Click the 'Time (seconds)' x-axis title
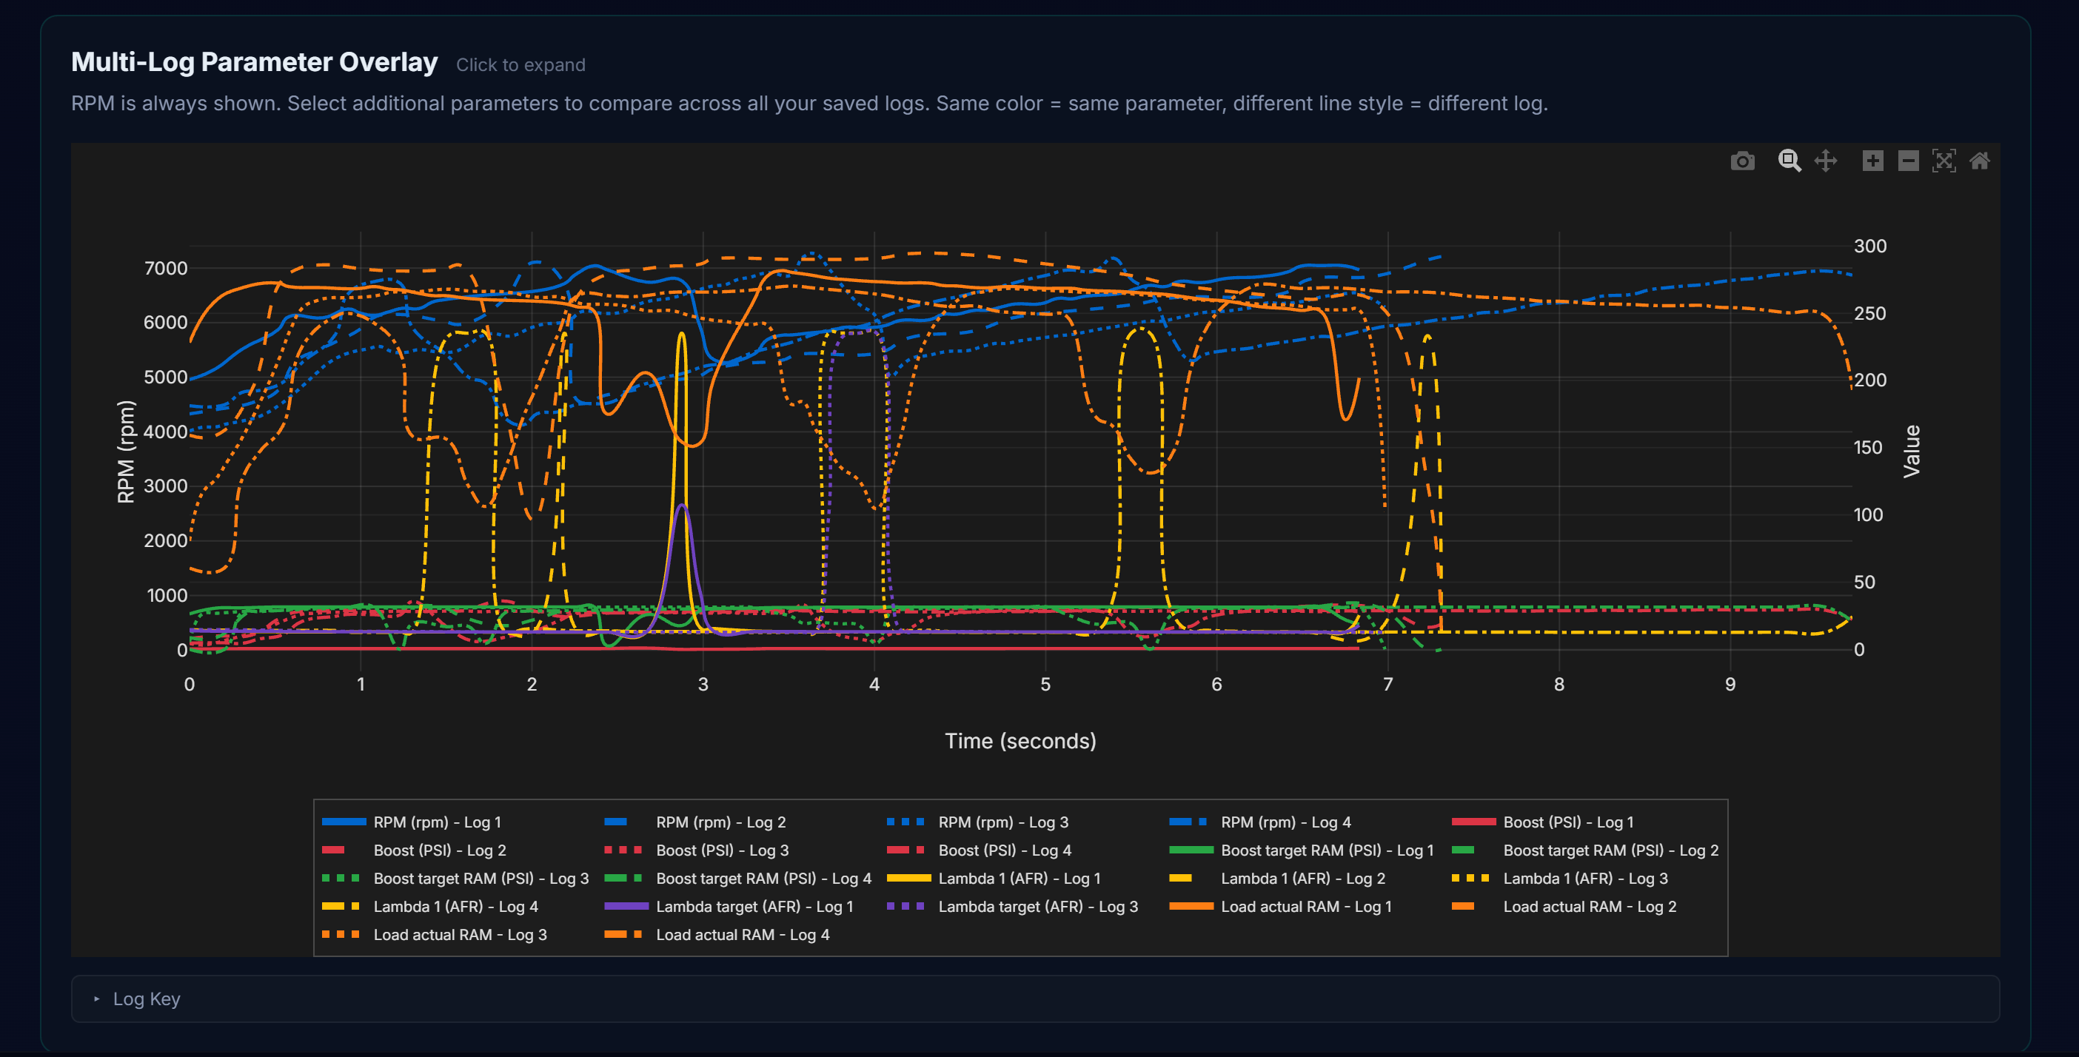Screen dimensions: 2079x1057 [1020, 742]
